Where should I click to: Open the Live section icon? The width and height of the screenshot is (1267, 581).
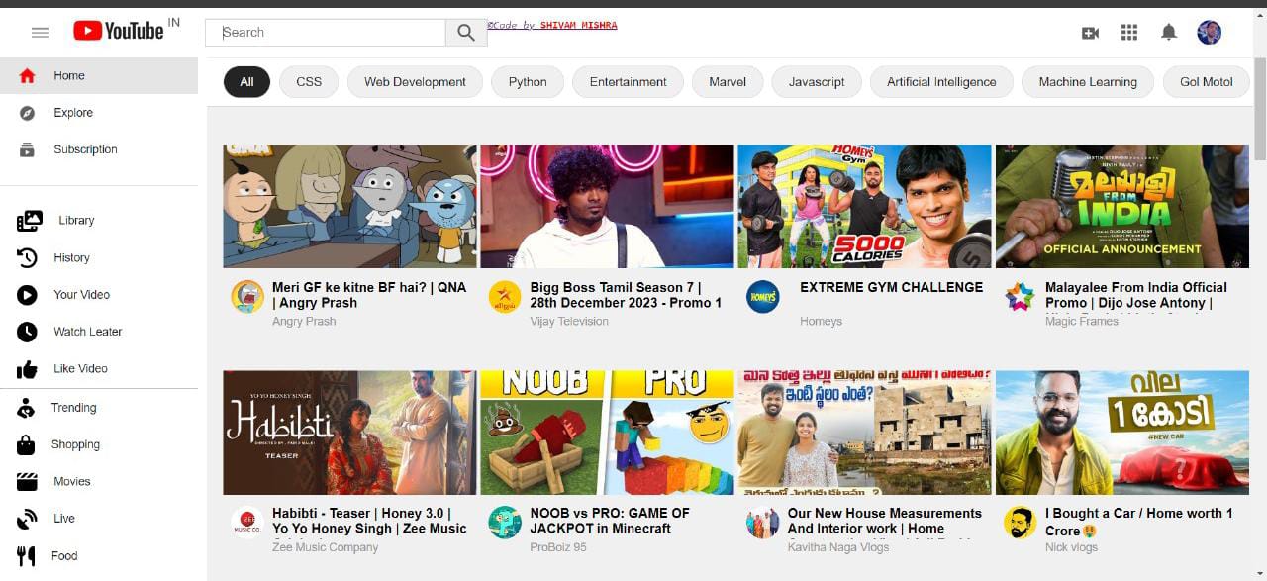pyautogui.click(x=30, y=518)
